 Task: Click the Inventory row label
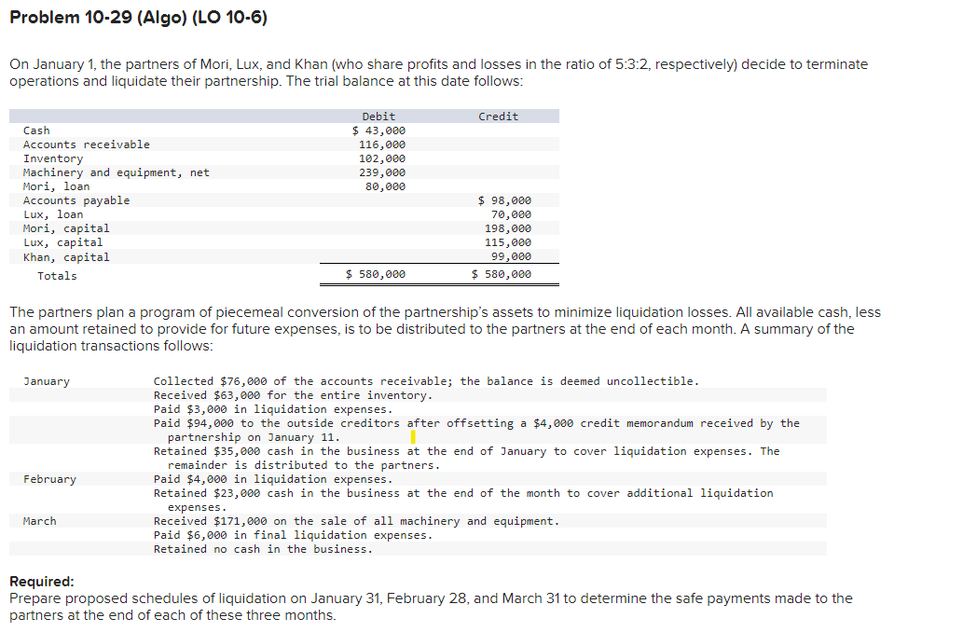(53, 158)
